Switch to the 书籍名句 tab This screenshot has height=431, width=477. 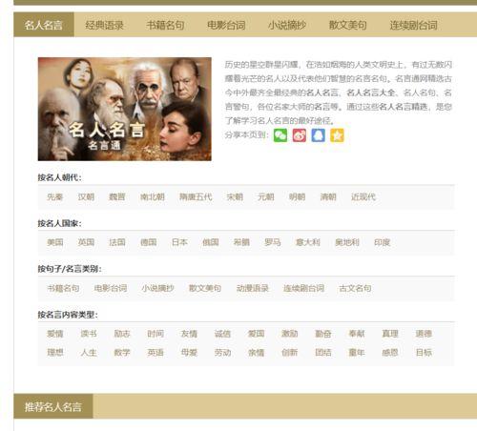[165, 25]
